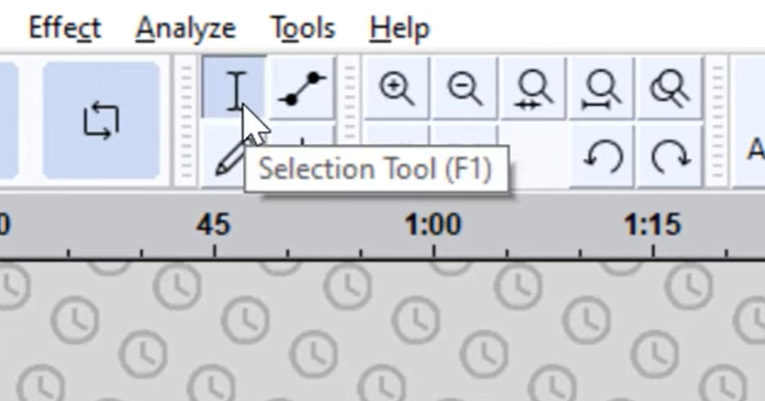Choose the Envelope tool

(x=302, y=88)
